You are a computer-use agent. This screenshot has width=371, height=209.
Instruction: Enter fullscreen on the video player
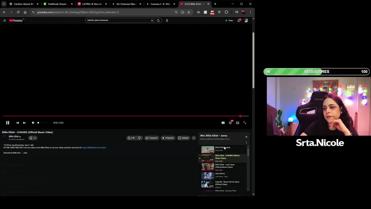pos(245,123)
